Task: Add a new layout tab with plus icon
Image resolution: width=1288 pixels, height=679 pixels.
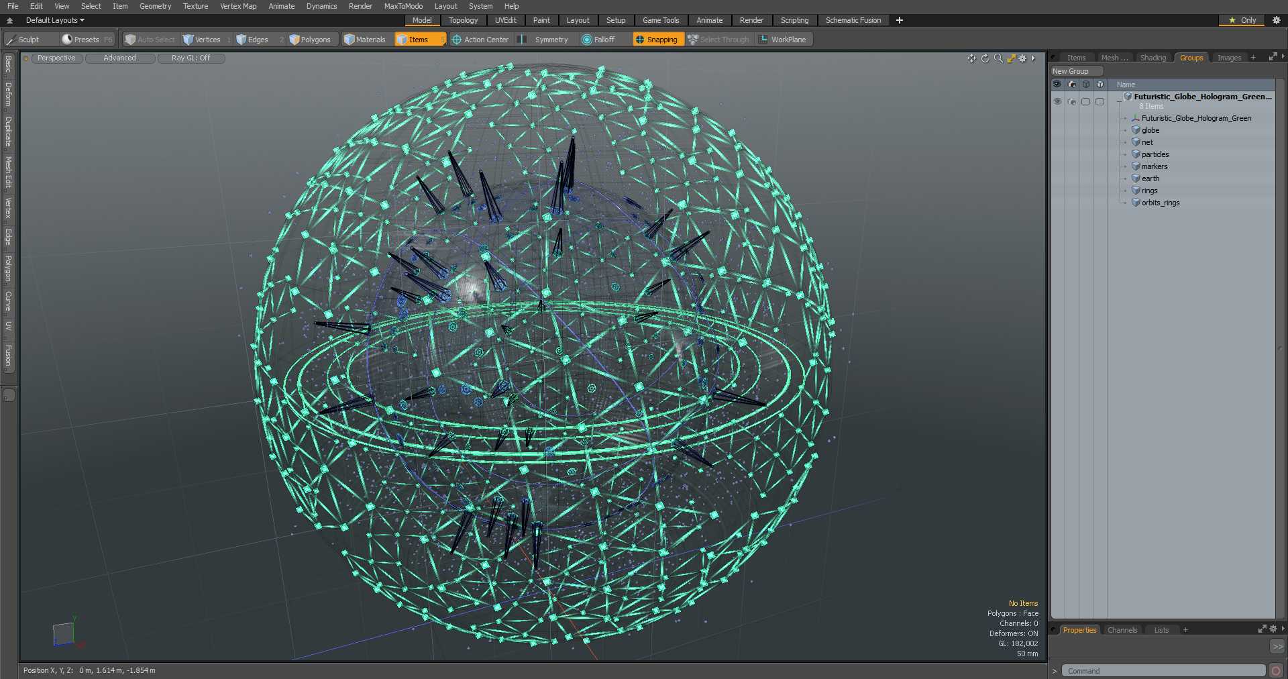Action: [x=900, y=20]
